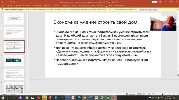Select slide 5 thumbnail
Viewport: 179px width, 100px height.
(14, 74)
